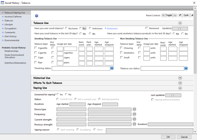
Task: Click the vertical scrollbar thumb
Action: pos(195,42)
